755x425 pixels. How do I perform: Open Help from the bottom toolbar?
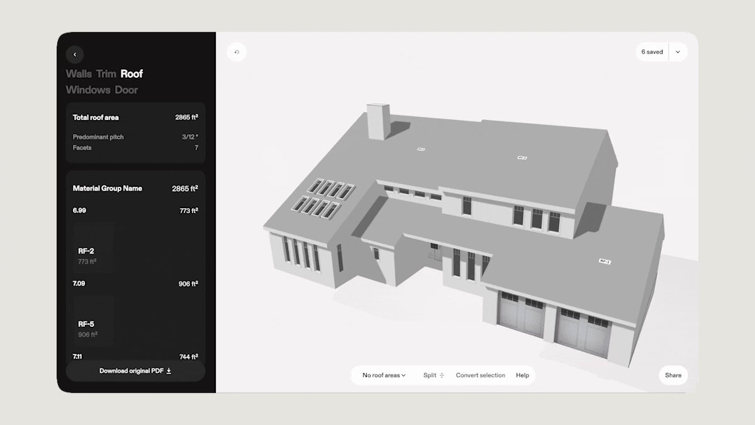click(522, 375)
